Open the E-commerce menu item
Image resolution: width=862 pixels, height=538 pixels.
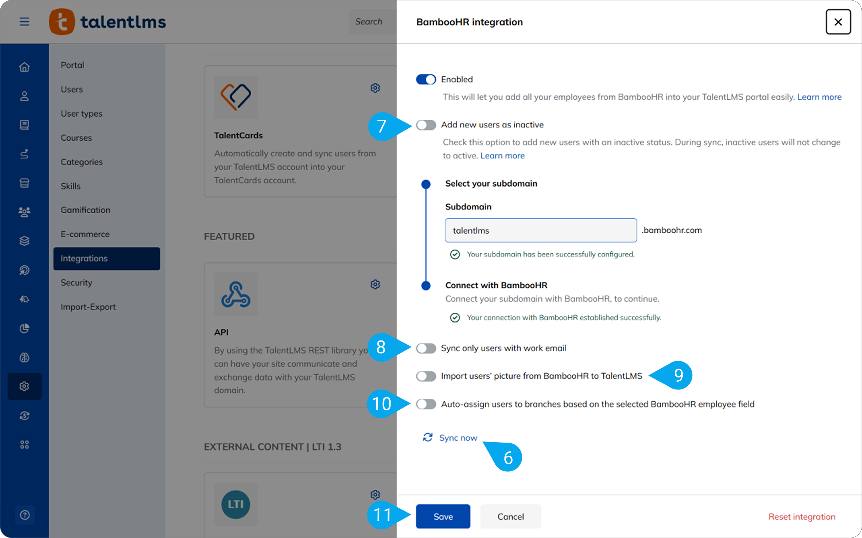click(x=107, y=234)
